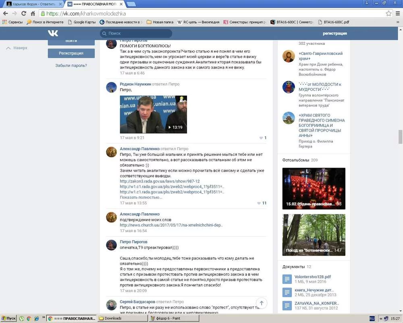This screenshot has height=323, width=403.
Task: Open BTA16-600C.pdf bookmark
Action: click(334, 22)
